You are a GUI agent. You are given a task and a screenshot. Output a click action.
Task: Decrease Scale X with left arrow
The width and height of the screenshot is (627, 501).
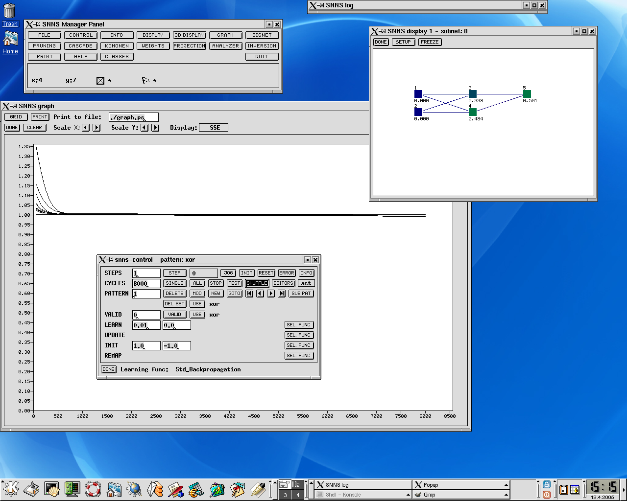(x=86, y=128)
